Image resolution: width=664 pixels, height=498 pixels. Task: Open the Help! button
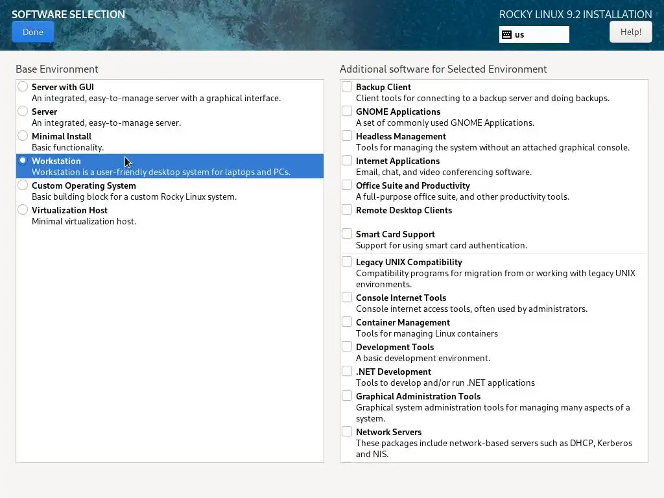coord(630,32)
